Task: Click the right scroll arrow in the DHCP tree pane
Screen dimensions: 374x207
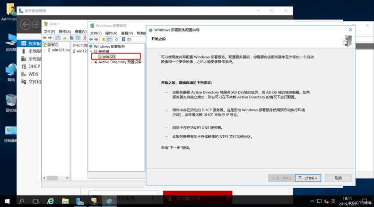Action: point(67,178)
